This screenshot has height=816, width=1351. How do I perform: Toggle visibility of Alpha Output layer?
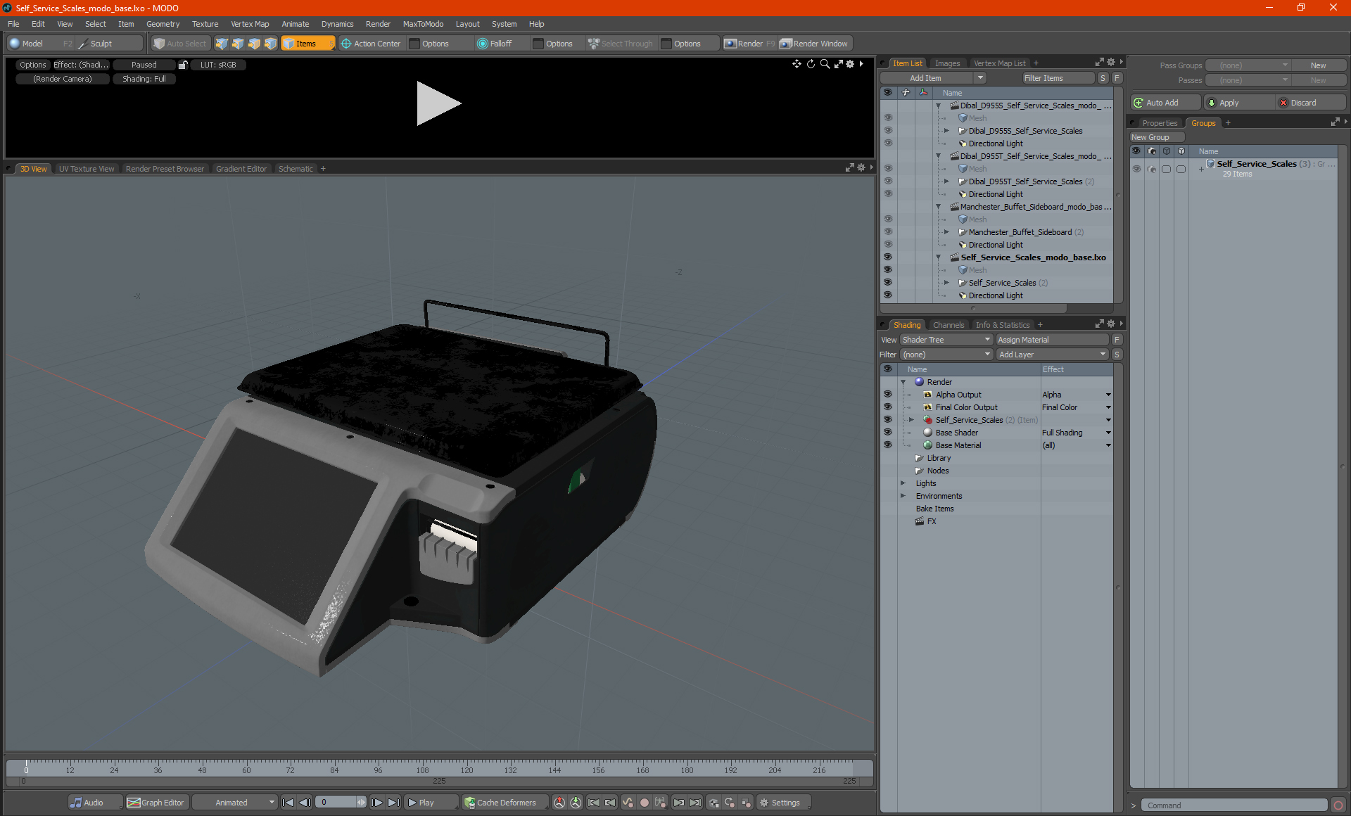887,395
